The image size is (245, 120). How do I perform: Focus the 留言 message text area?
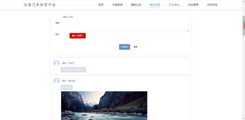[125, 23]
